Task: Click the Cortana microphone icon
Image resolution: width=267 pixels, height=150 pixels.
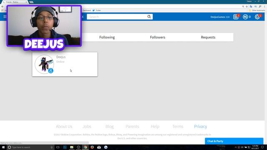Action: (x=52, y=147)
